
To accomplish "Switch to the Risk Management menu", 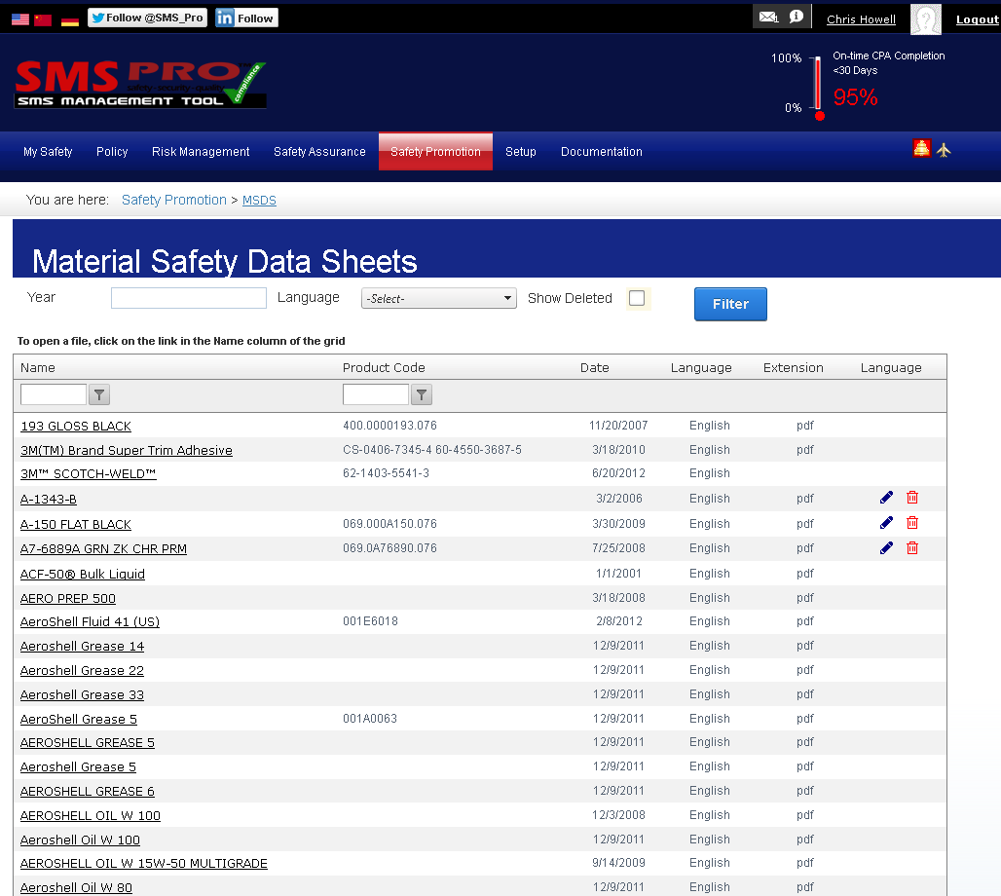I will 200,152.
